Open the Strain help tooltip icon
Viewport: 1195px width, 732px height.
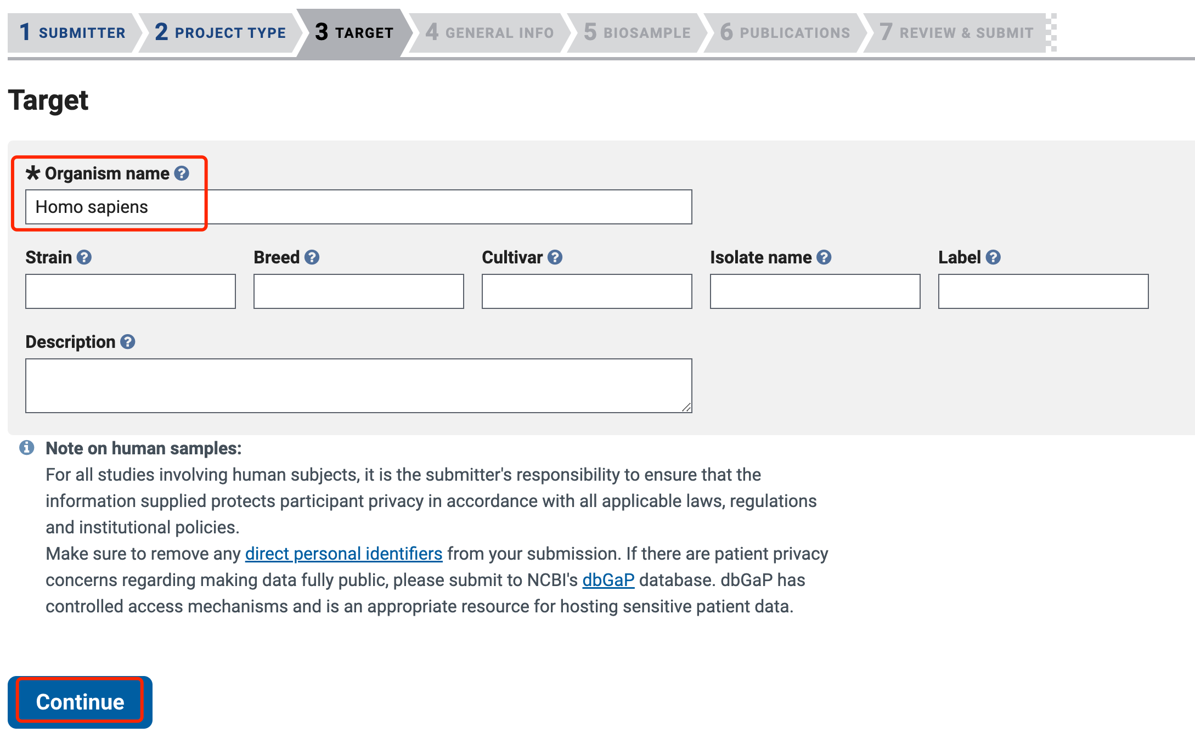point(84,257)
